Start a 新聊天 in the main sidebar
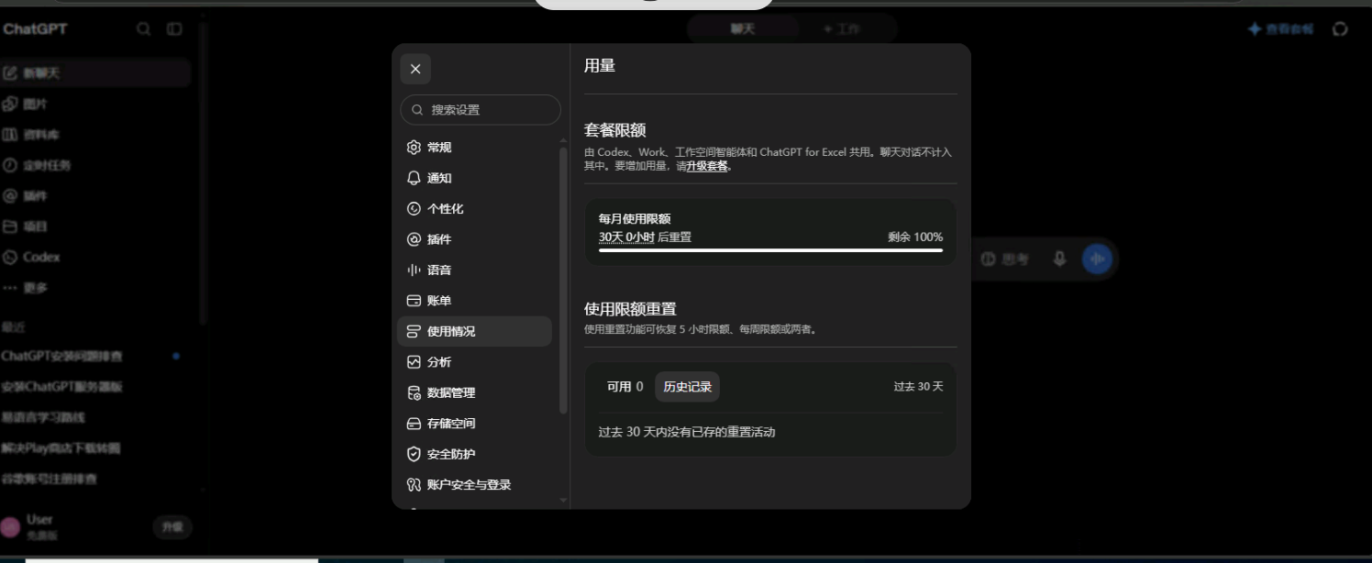1372x563 pixels. (95, 73)
